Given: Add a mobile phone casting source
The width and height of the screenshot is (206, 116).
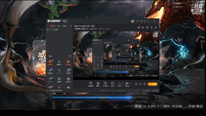Looking at the screenshot, I should coord(105,84).
